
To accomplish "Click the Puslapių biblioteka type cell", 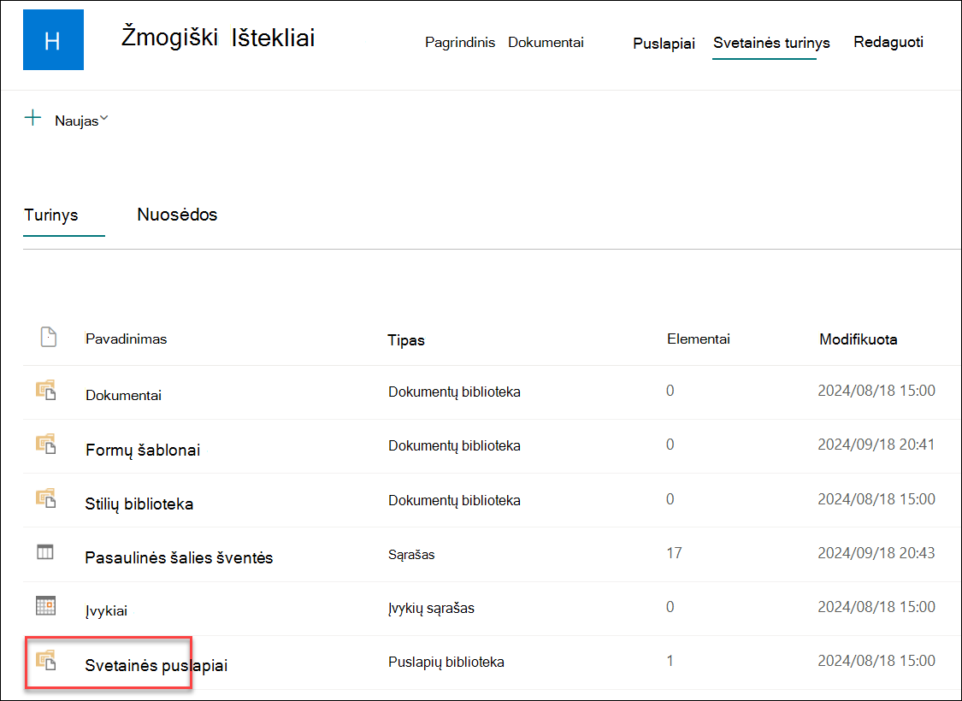I will pos(446,663).
